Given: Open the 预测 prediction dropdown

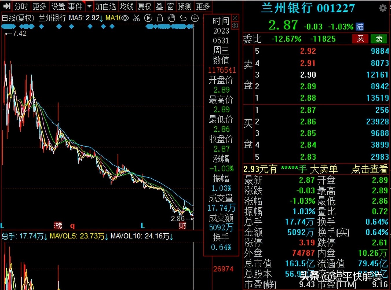Looking at the screenshot, I should [184, 6].
